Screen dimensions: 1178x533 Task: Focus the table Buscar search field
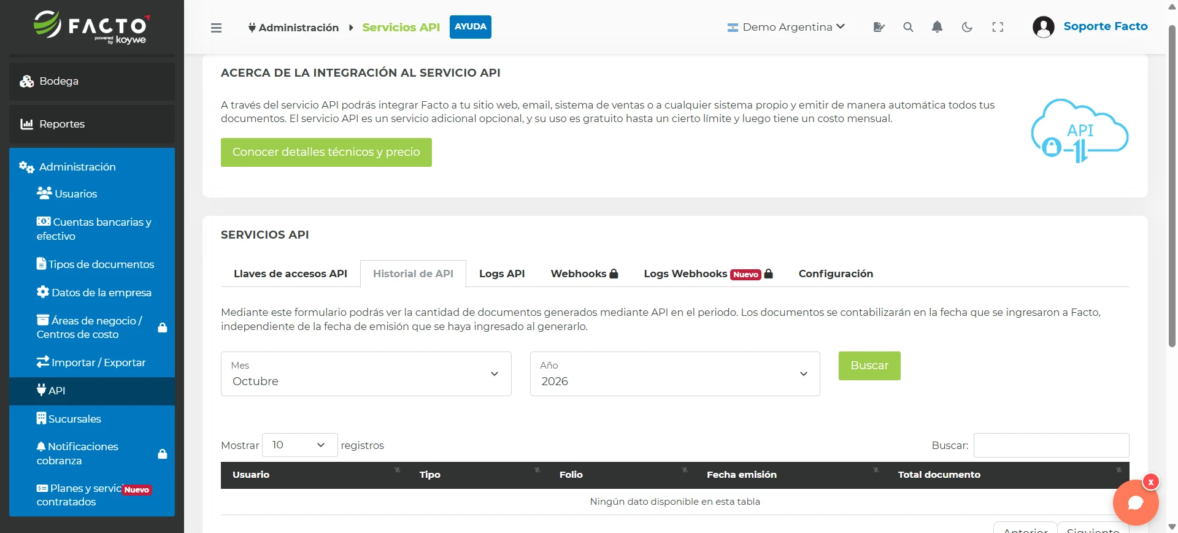tap(1051, 445)
